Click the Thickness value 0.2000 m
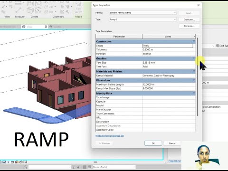This screenshot has height=171, width=228. click(168, 49)
